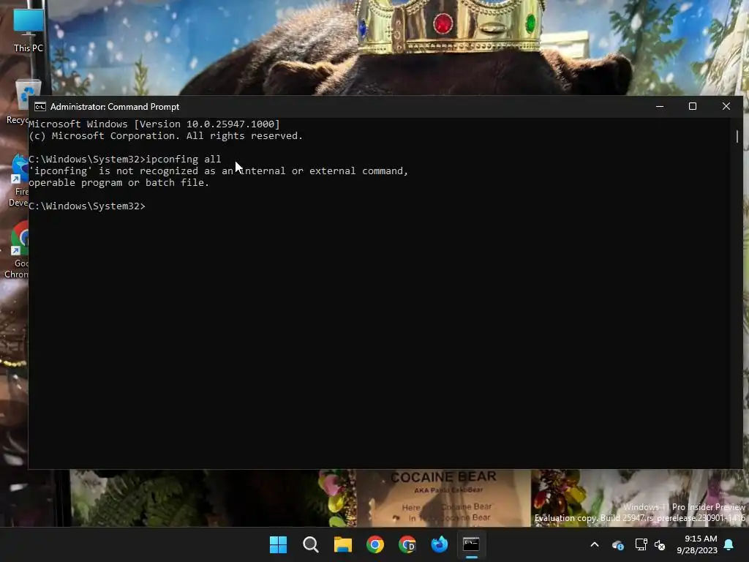Click the Microsoft Corporation copyright line

[166, 135]
